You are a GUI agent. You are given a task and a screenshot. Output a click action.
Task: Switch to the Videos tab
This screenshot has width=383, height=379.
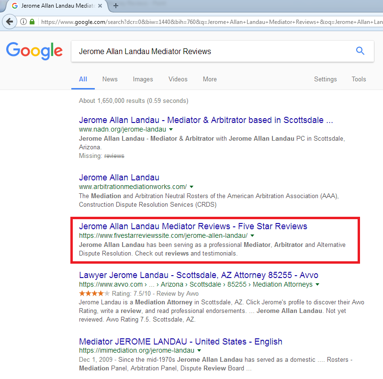tap(178, 79)
